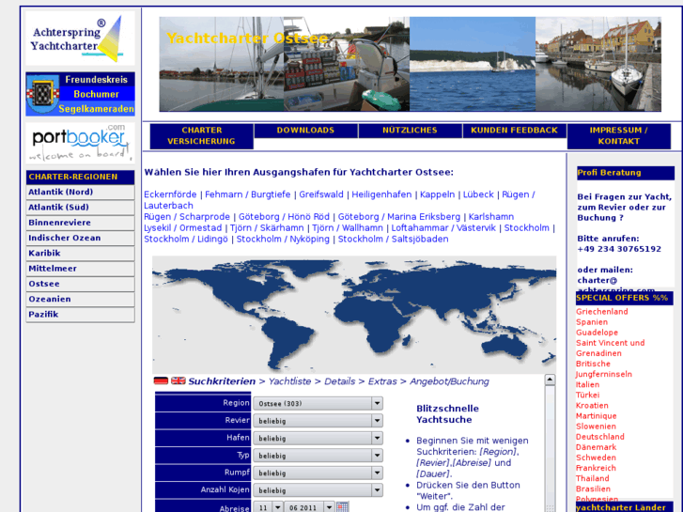Screen dimensions: 683x512
Task: Open the Nützliches menu item
Action: (x=410, y=131)
